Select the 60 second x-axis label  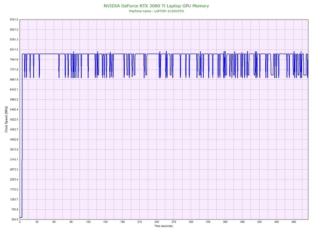pos(54,222)
